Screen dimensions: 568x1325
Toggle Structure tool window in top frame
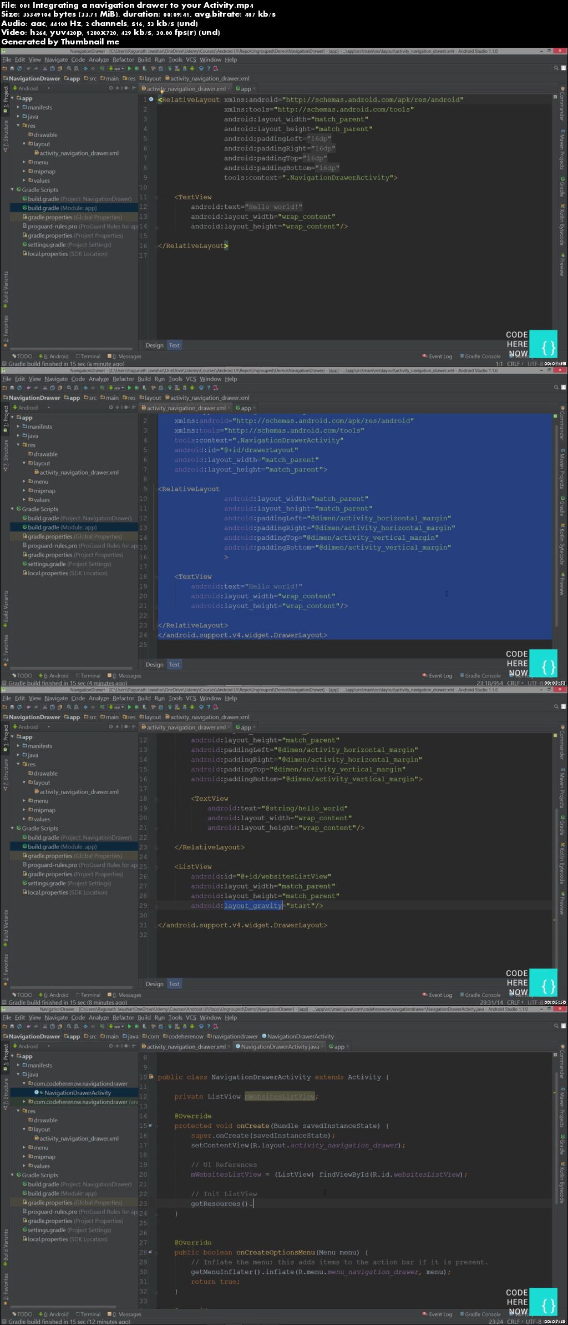pos(6,135)
